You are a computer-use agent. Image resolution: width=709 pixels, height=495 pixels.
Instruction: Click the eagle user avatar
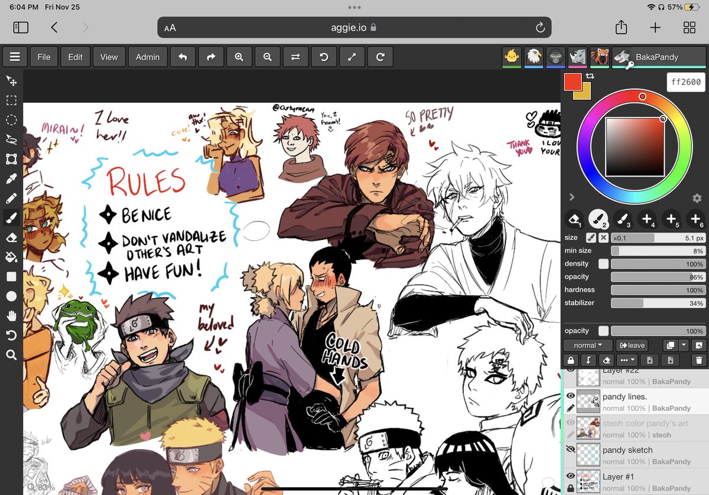pyautogui.click(x=534, y=57)
